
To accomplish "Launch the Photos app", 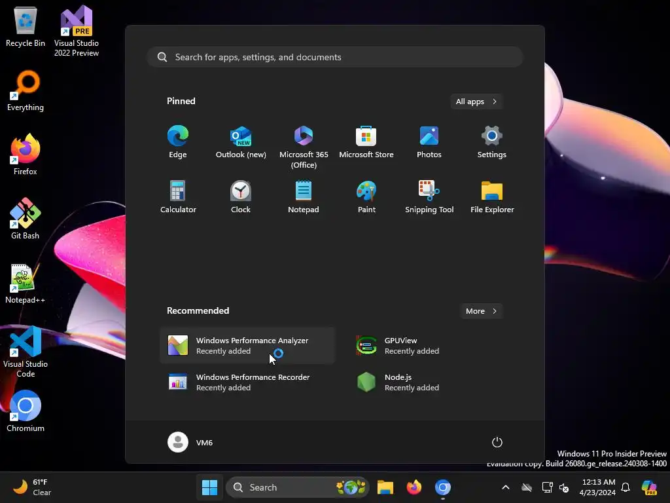I will coord(429,142).
